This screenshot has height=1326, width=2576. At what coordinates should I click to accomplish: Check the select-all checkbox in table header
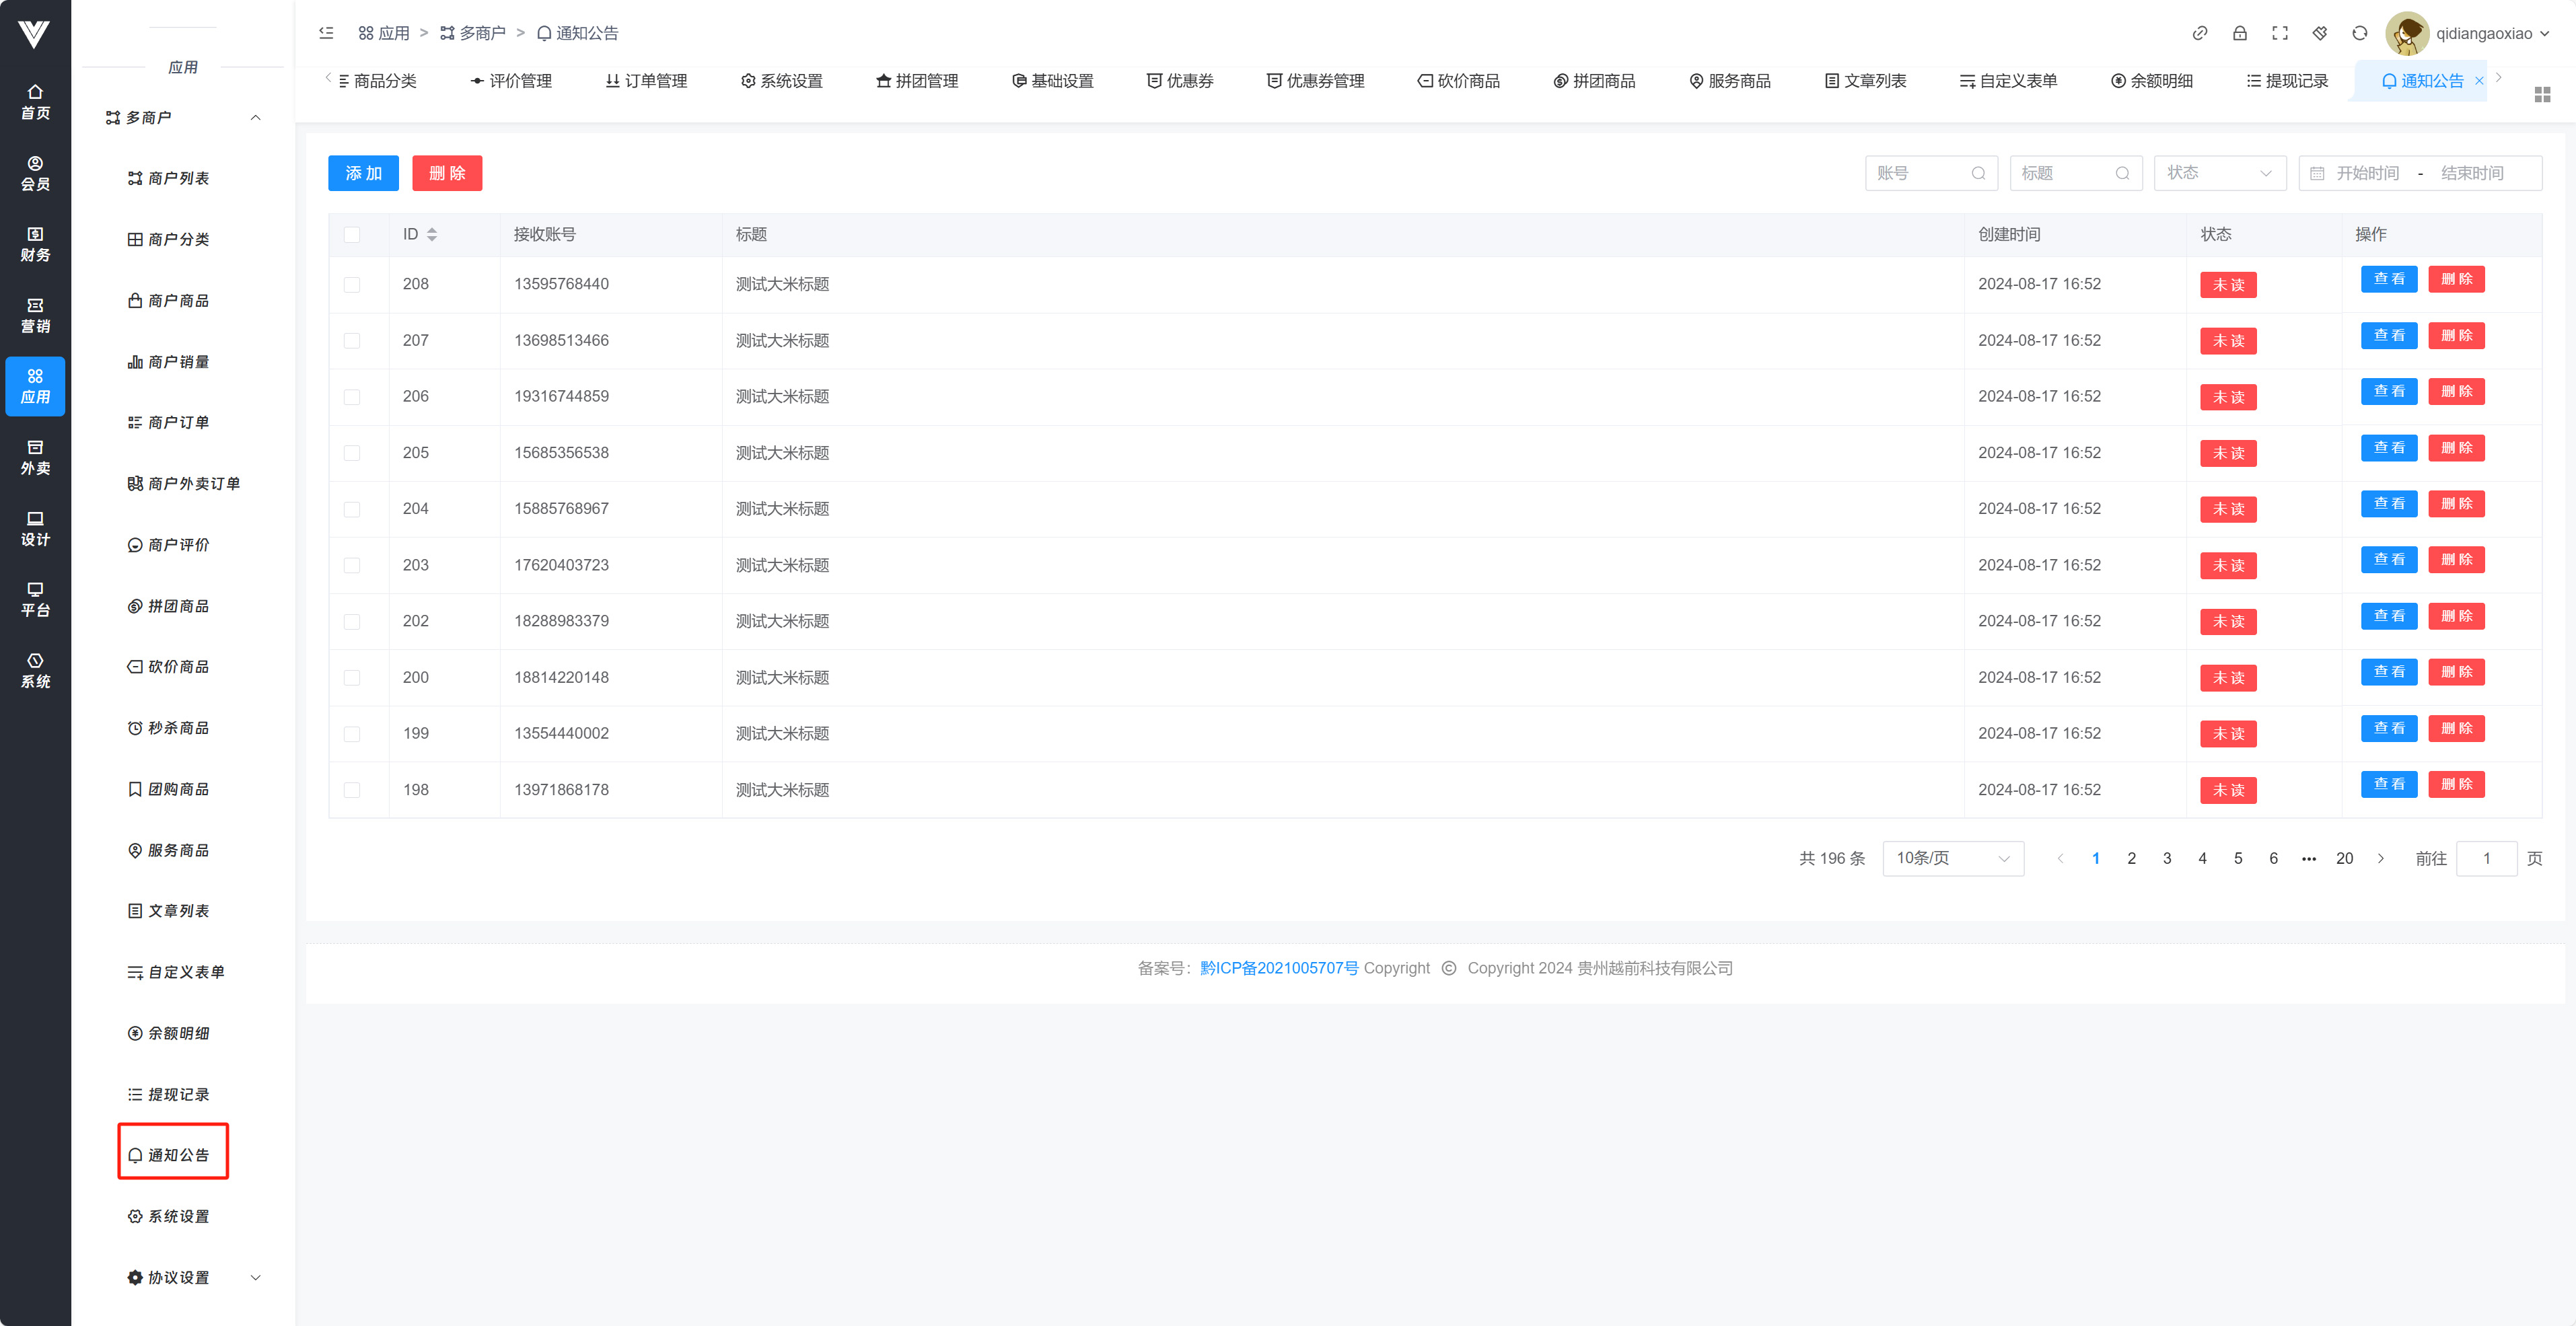[351, 234]
